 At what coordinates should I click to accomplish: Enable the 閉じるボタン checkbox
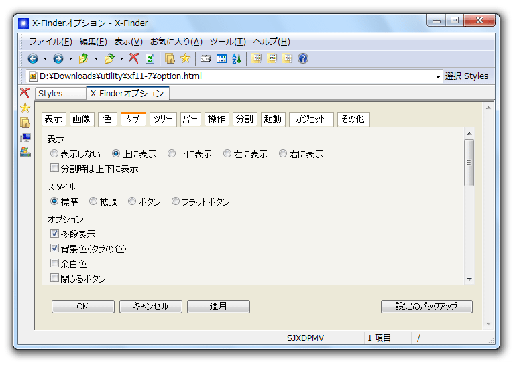pyautogui.click(x=54, y=278)
